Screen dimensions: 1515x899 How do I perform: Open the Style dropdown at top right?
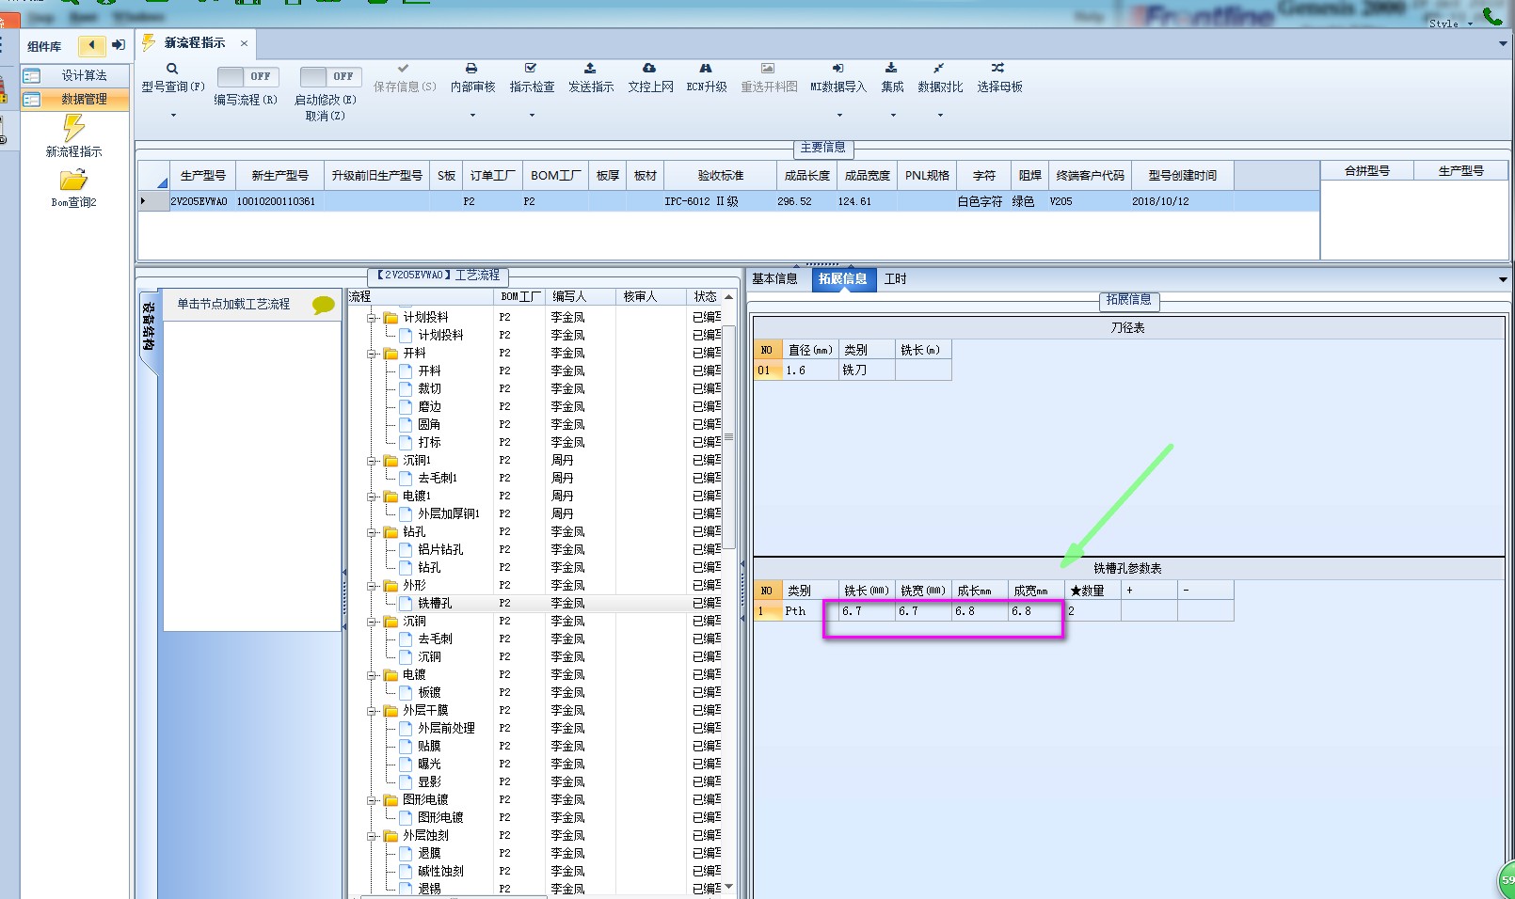(x=1450, y=24)
